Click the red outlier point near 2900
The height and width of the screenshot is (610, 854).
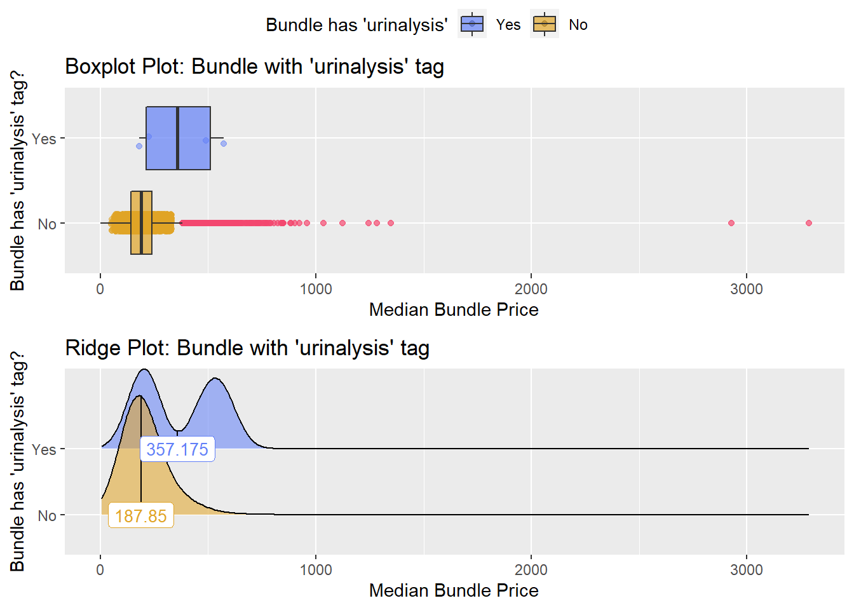click(x=731, y=223)
